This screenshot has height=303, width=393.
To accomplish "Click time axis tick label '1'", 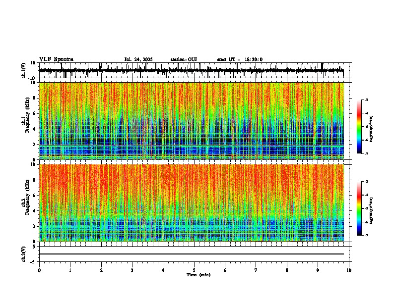I will click(70, 270).
